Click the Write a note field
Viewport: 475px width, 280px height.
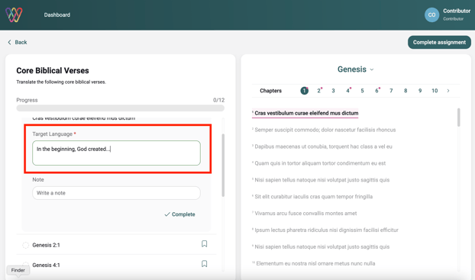click(x=116, y=193)
